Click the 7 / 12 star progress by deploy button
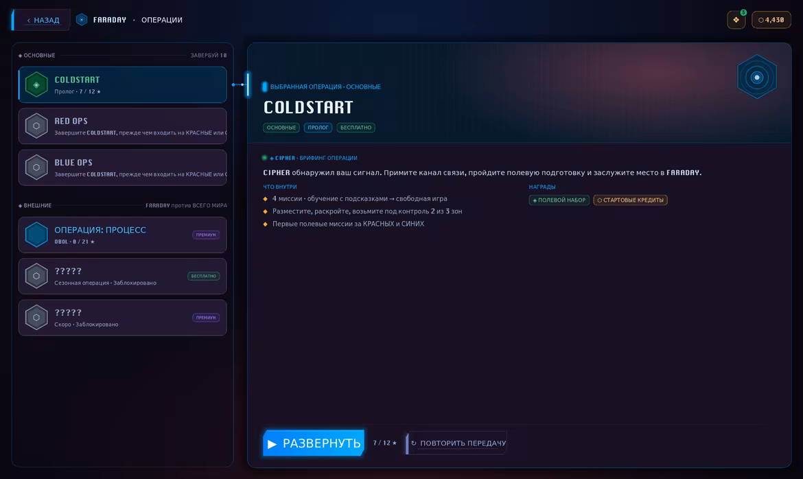Image resolution: width=803 pixels, height=479 pixels. (x=385, y=443)
